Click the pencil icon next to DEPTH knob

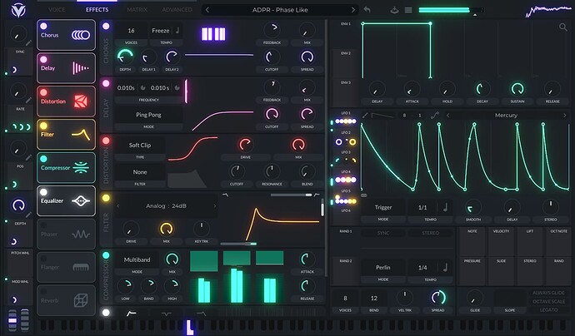28,215
